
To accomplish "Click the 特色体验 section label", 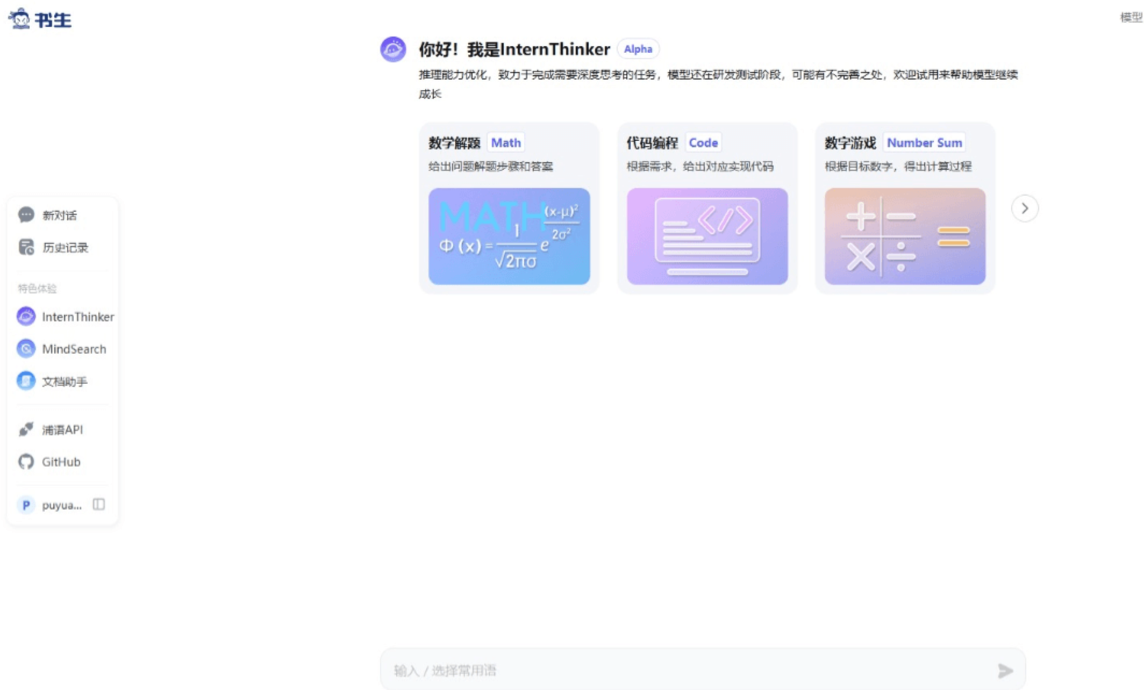I will [x=37, y=289].
